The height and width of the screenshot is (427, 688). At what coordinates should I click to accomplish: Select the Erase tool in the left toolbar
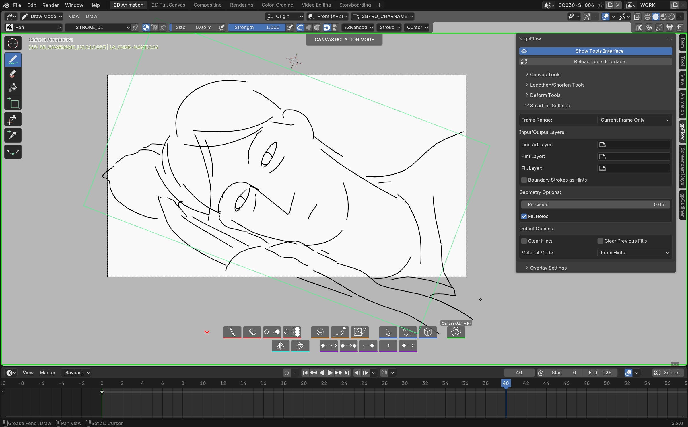pos(13,74)
